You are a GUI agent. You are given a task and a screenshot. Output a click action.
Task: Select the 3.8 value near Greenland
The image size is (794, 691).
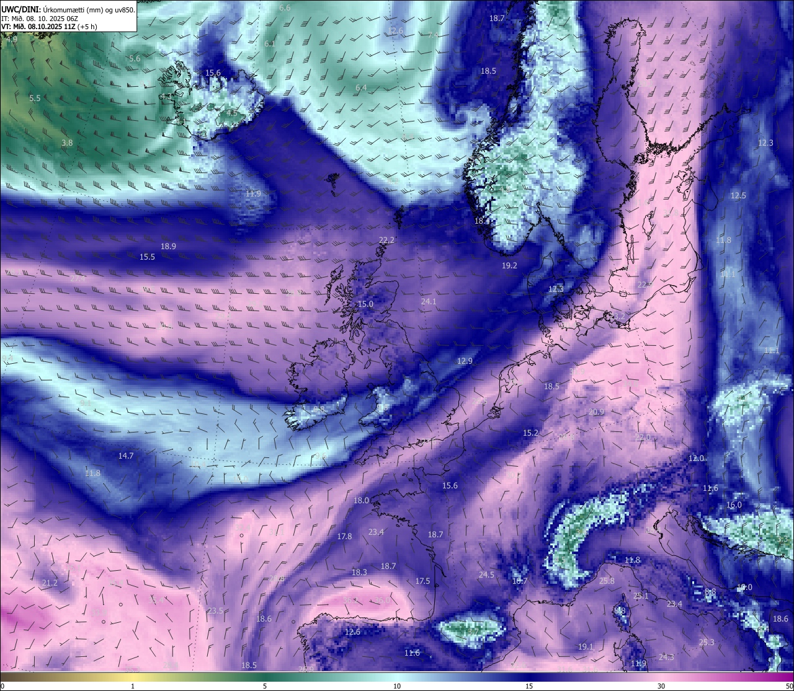(67, 143)
